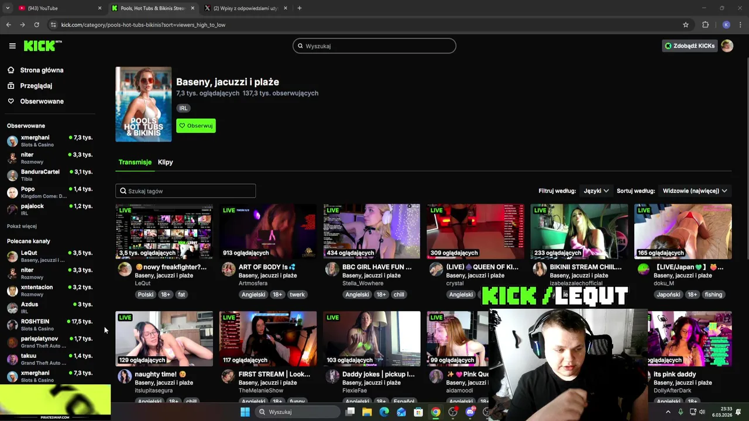Bookmark this page with star icon
The image size is (749, 421).
click(x=686, y=25)
